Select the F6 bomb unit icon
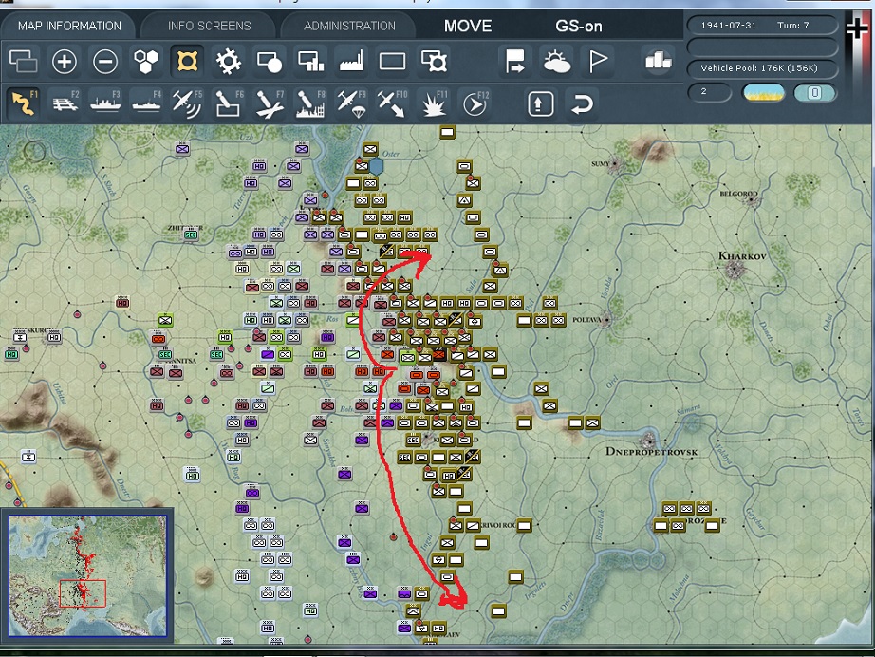This screenshot has width=875, height=657. pyautogui.click(x=228, y=103)
